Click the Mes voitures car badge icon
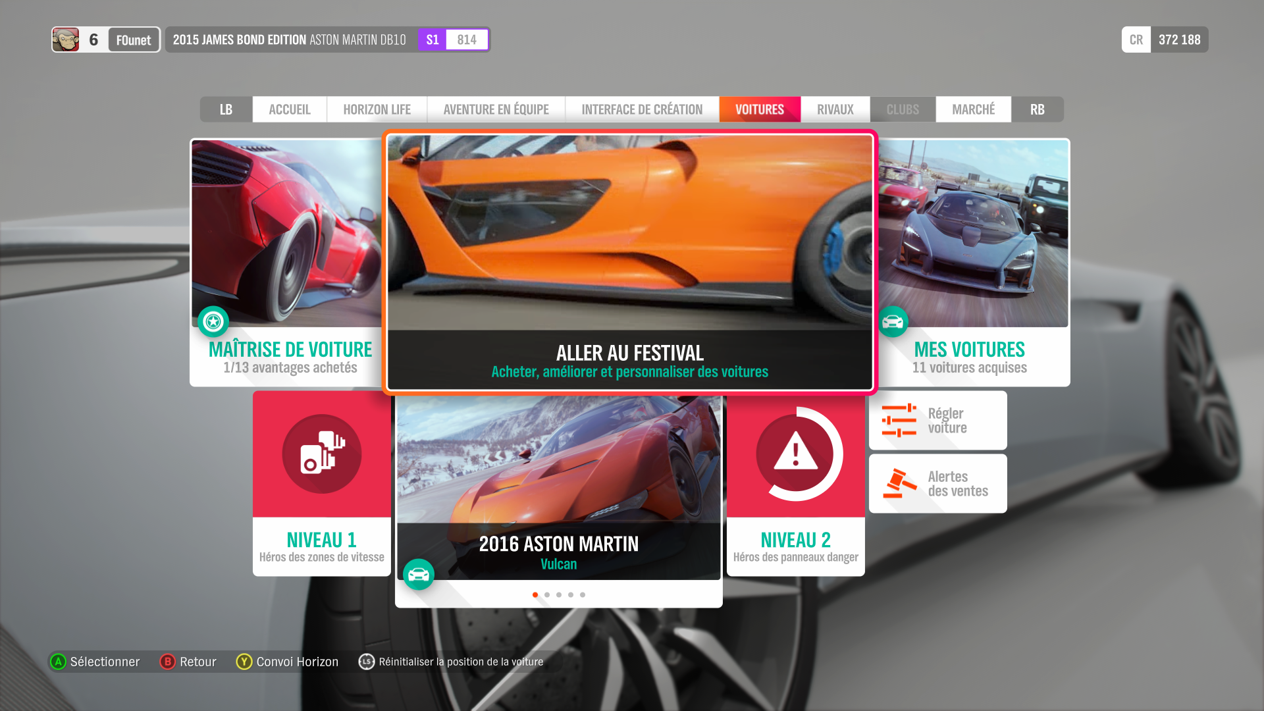 [893, 321]
